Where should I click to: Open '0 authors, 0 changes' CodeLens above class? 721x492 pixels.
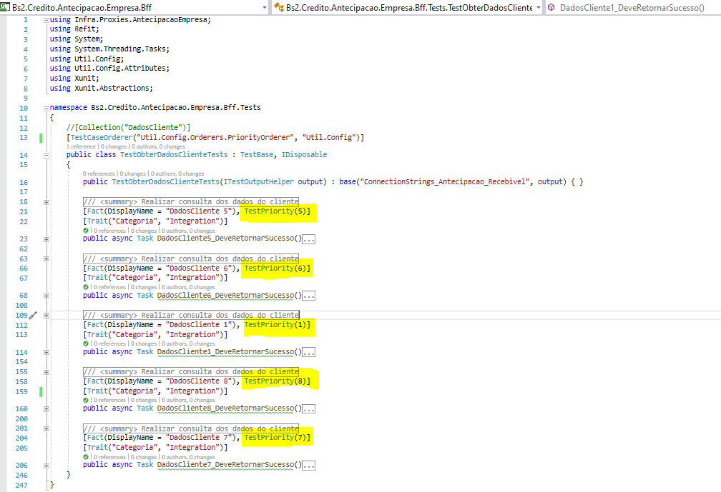(158, 146)
